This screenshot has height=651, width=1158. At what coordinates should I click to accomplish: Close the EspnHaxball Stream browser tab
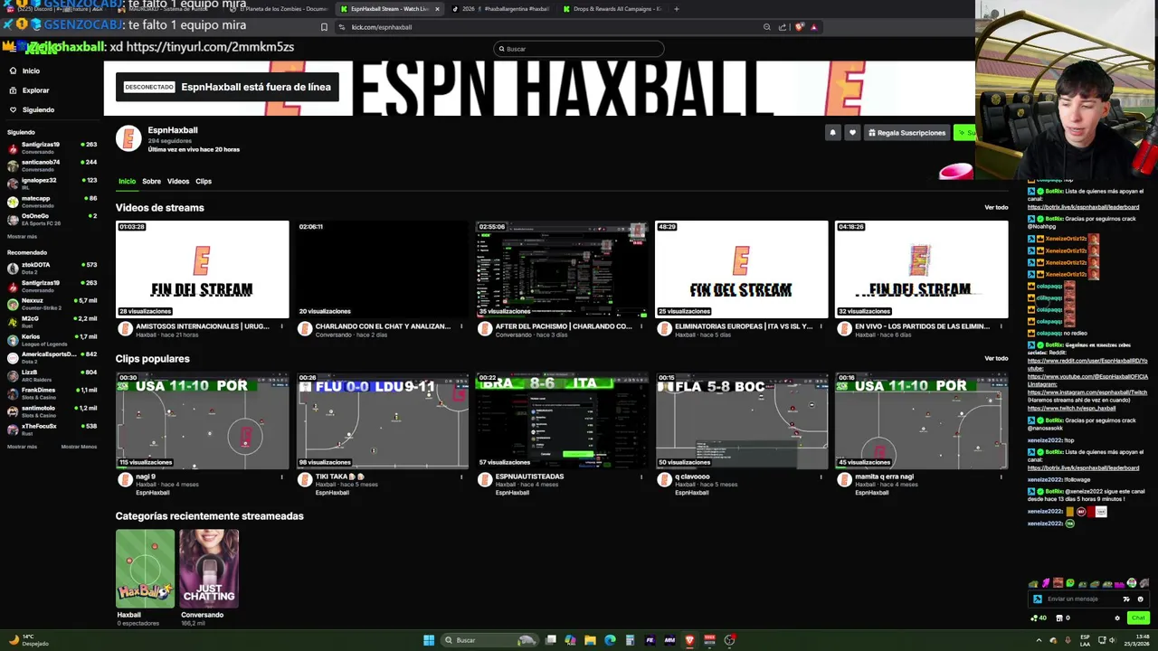[x=437, y=9]
